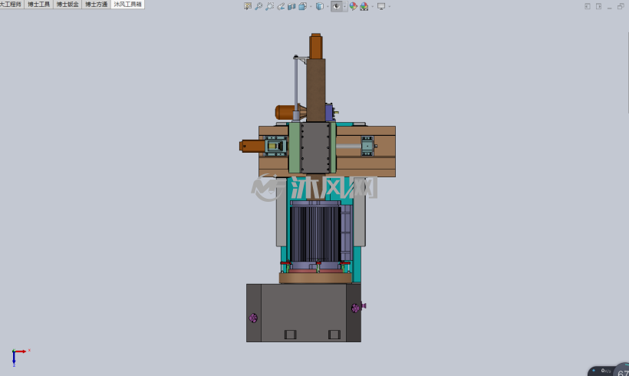The width and height of the screenshot is (629, 376).
Task: Restore down the document window
Action: pyautogui.click(x=621, y=6)
